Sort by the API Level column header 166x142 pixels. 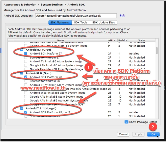tap(112, 40)
